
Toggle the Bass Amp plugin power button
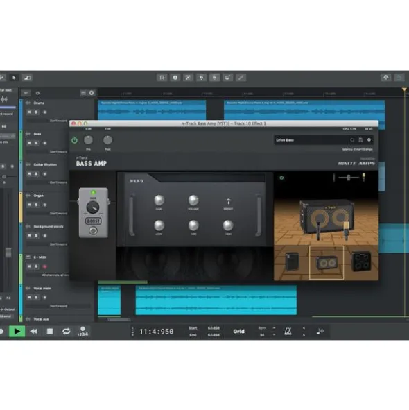tap(74, 140)
